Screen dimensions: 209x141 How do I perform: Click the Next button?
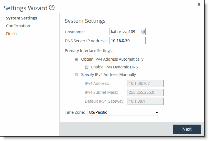click(187, 129)
